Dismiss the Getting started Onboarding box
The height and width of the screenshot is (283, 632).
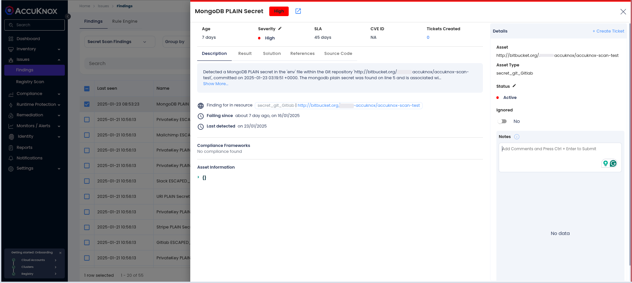[60, 253]
